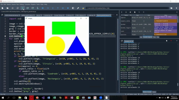Open the Consoles menu
This screenshot has height=100, width=179.
click(x=27, y=4)
